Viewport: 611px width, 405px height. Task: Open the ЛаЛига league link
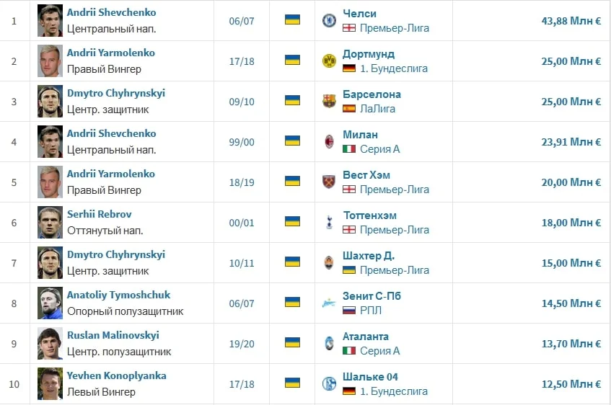(377, 109)
